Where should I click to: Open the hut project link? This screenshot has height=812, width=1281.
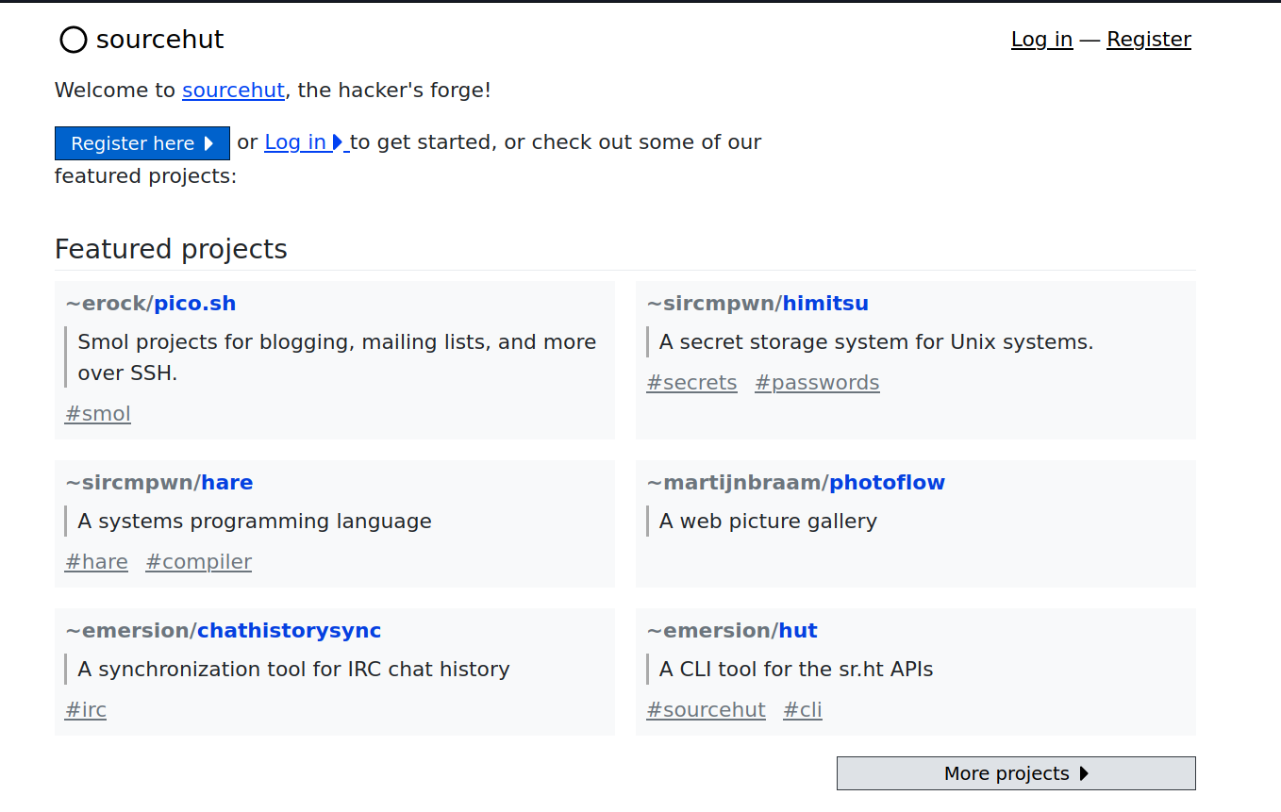pyautogui.click(x=798, y=631)
